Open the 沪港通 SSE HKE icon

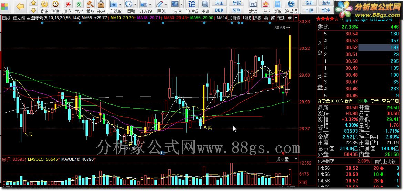tap(291, 7)
